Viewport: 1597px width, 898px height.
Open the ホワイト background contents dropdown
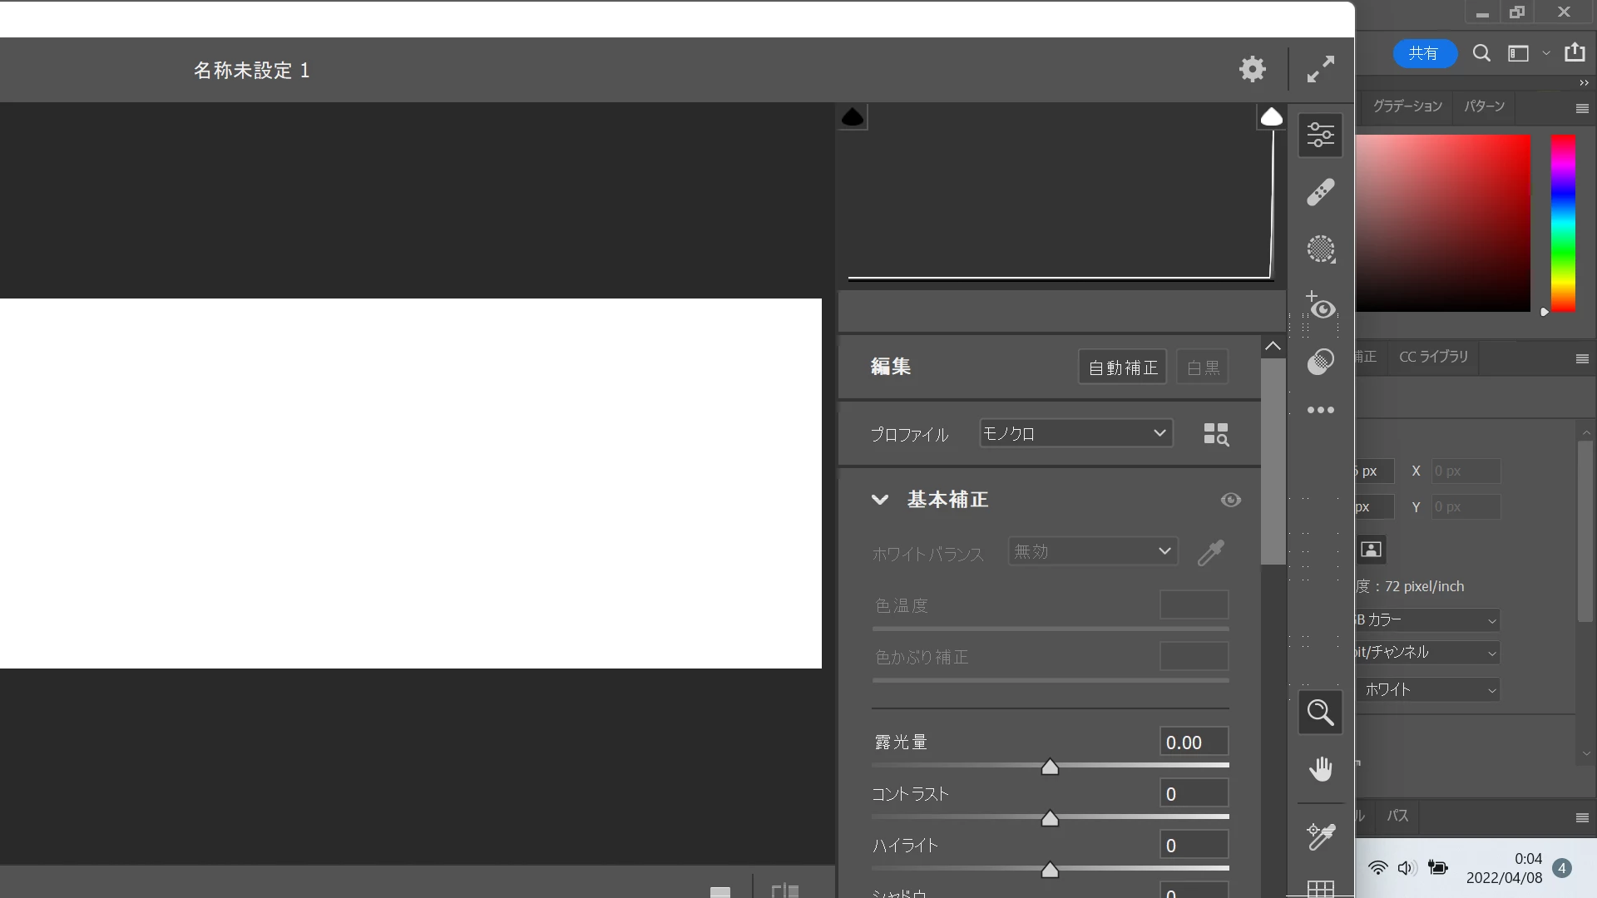pyautogui.click(x=1429, y=689)
